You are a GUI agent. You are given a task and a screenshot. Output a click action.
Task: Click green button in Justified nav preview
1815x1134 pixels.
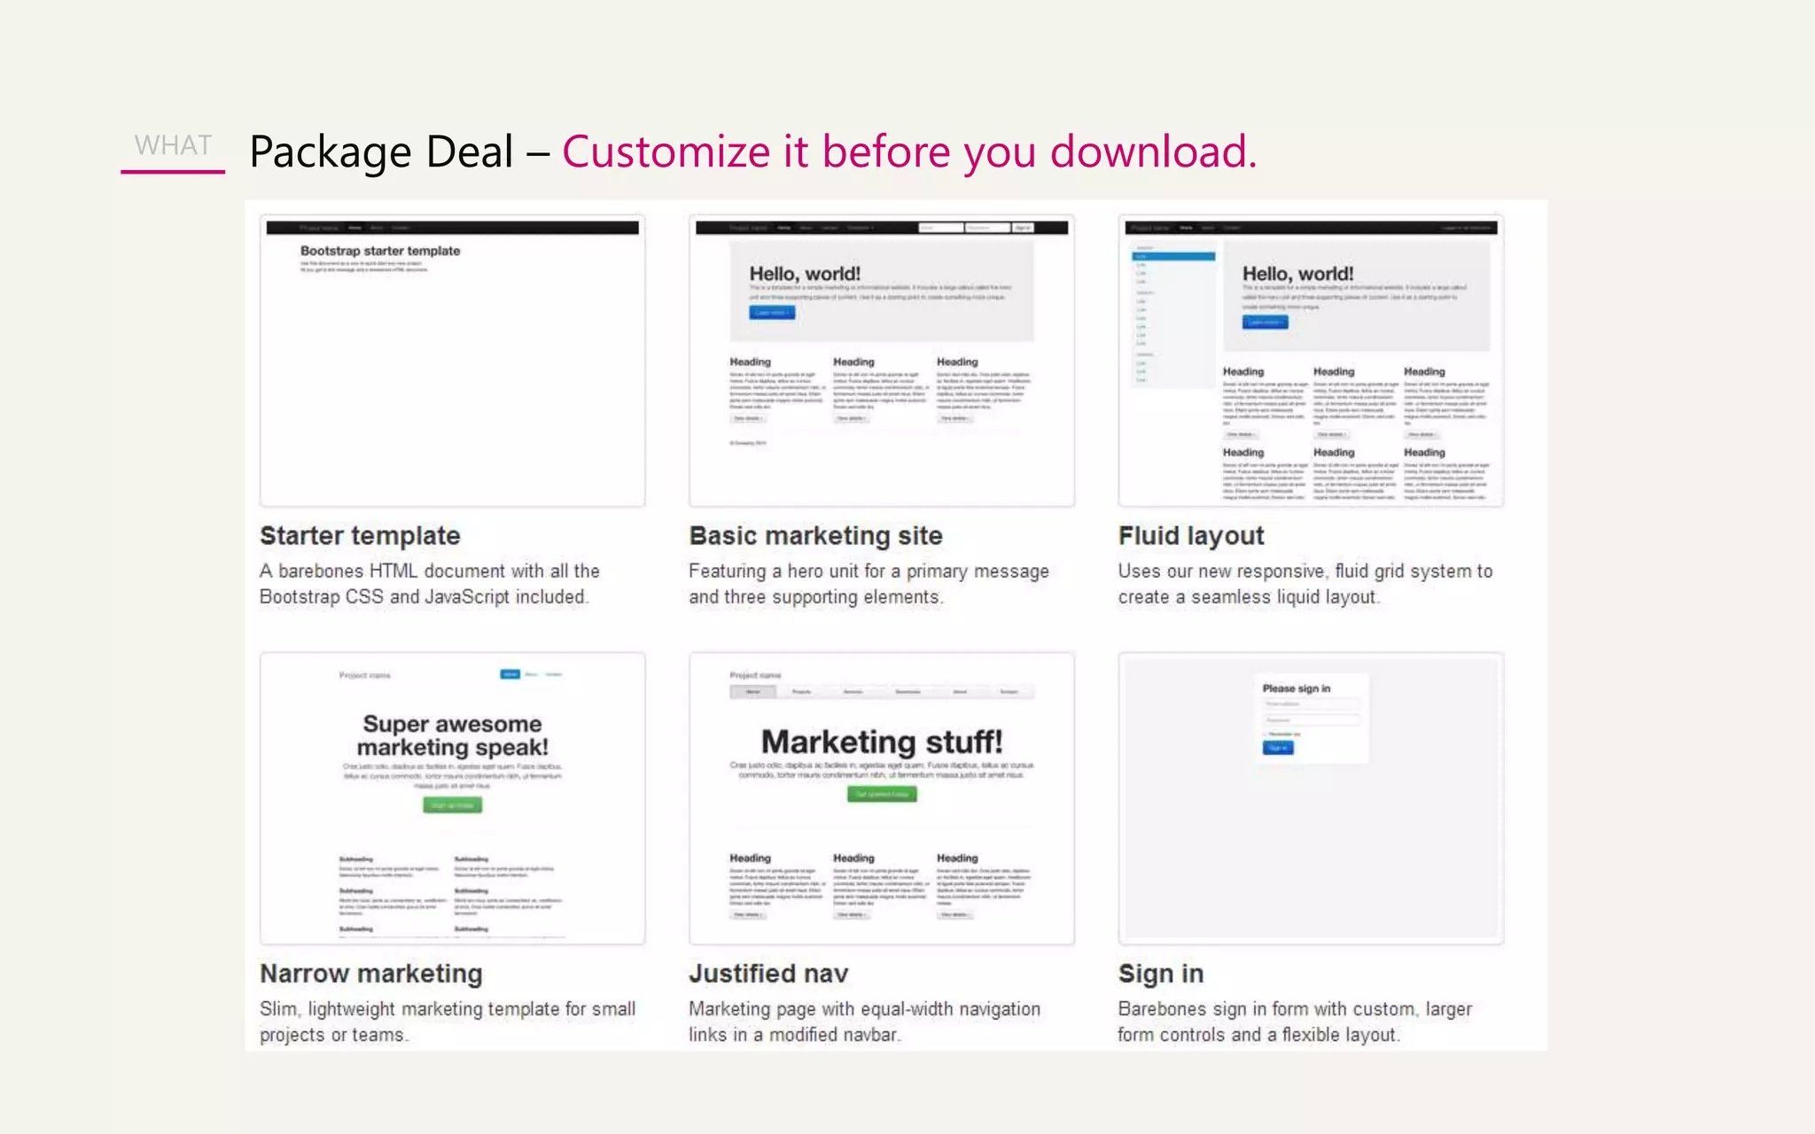(882, 795)
